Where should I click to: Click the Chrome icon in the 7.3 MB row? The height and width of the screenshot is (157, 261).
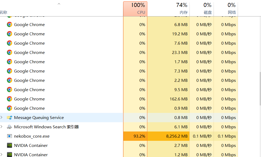click(10, 71)
